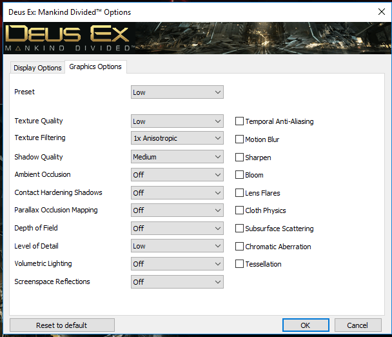
Task: Enable Temporal Anti-Aliasing checkbox
Action: tap(240, 121)
